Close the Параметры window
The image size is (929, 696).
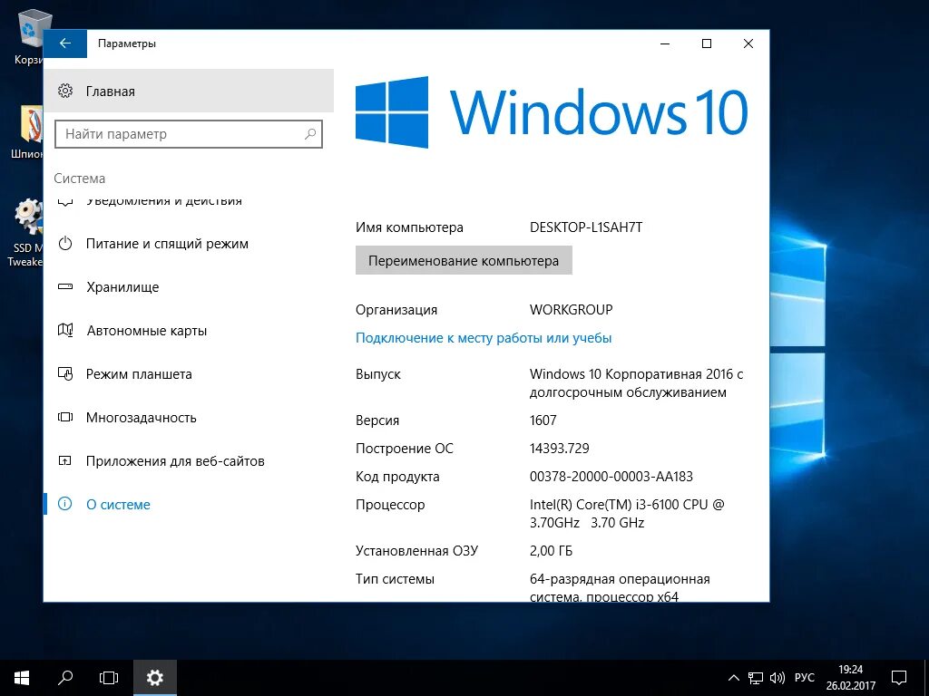tap(748, 43)
